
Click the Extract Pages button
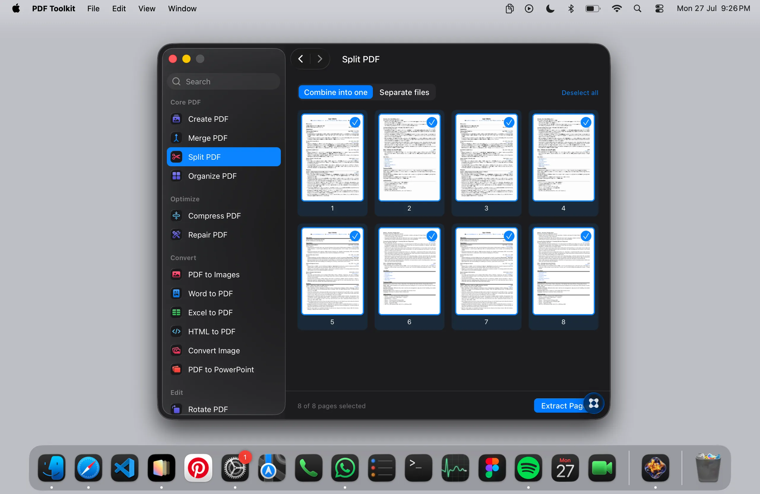pyautogui.click(x=562, y=406)
